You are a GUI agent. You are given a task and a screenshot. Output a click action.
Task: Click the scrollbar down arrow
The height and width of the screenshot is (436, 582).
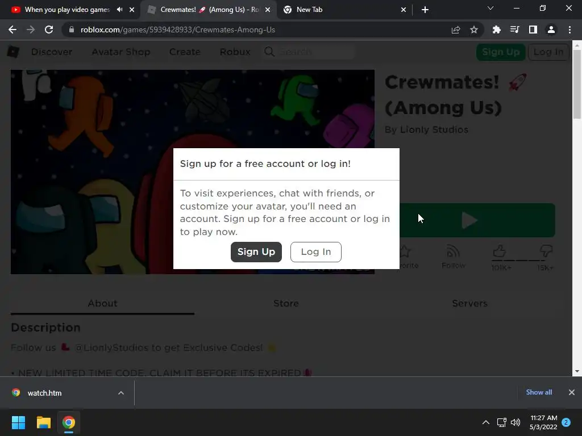[576, 371]
